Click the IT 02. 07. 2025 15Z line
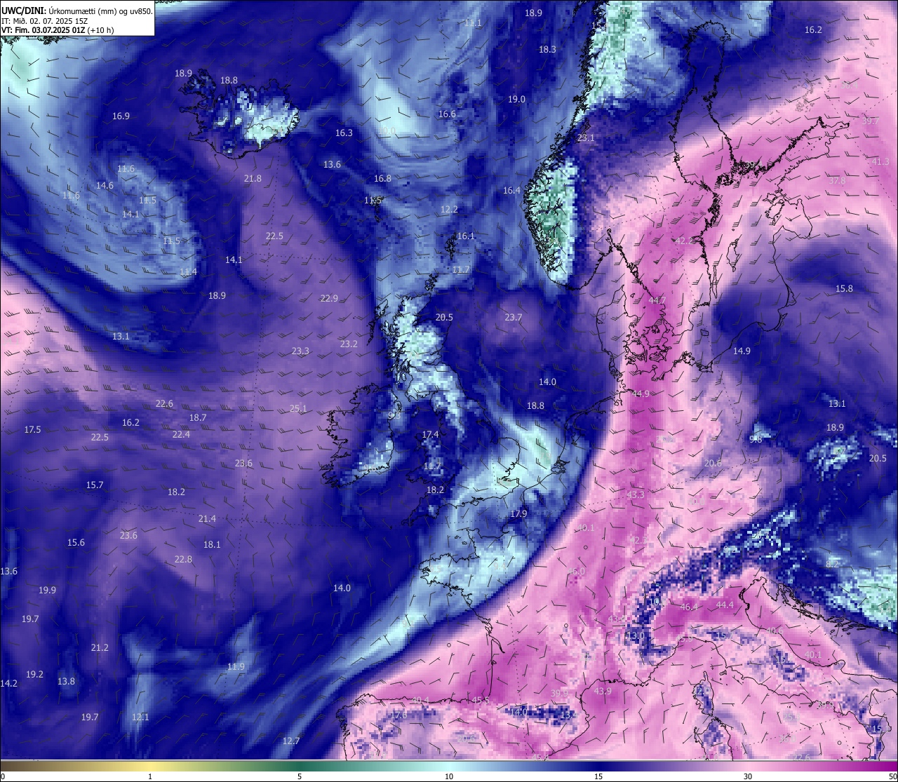Image resolution: width=898 pixels, height=782 pixels. (x=45, y=21)
